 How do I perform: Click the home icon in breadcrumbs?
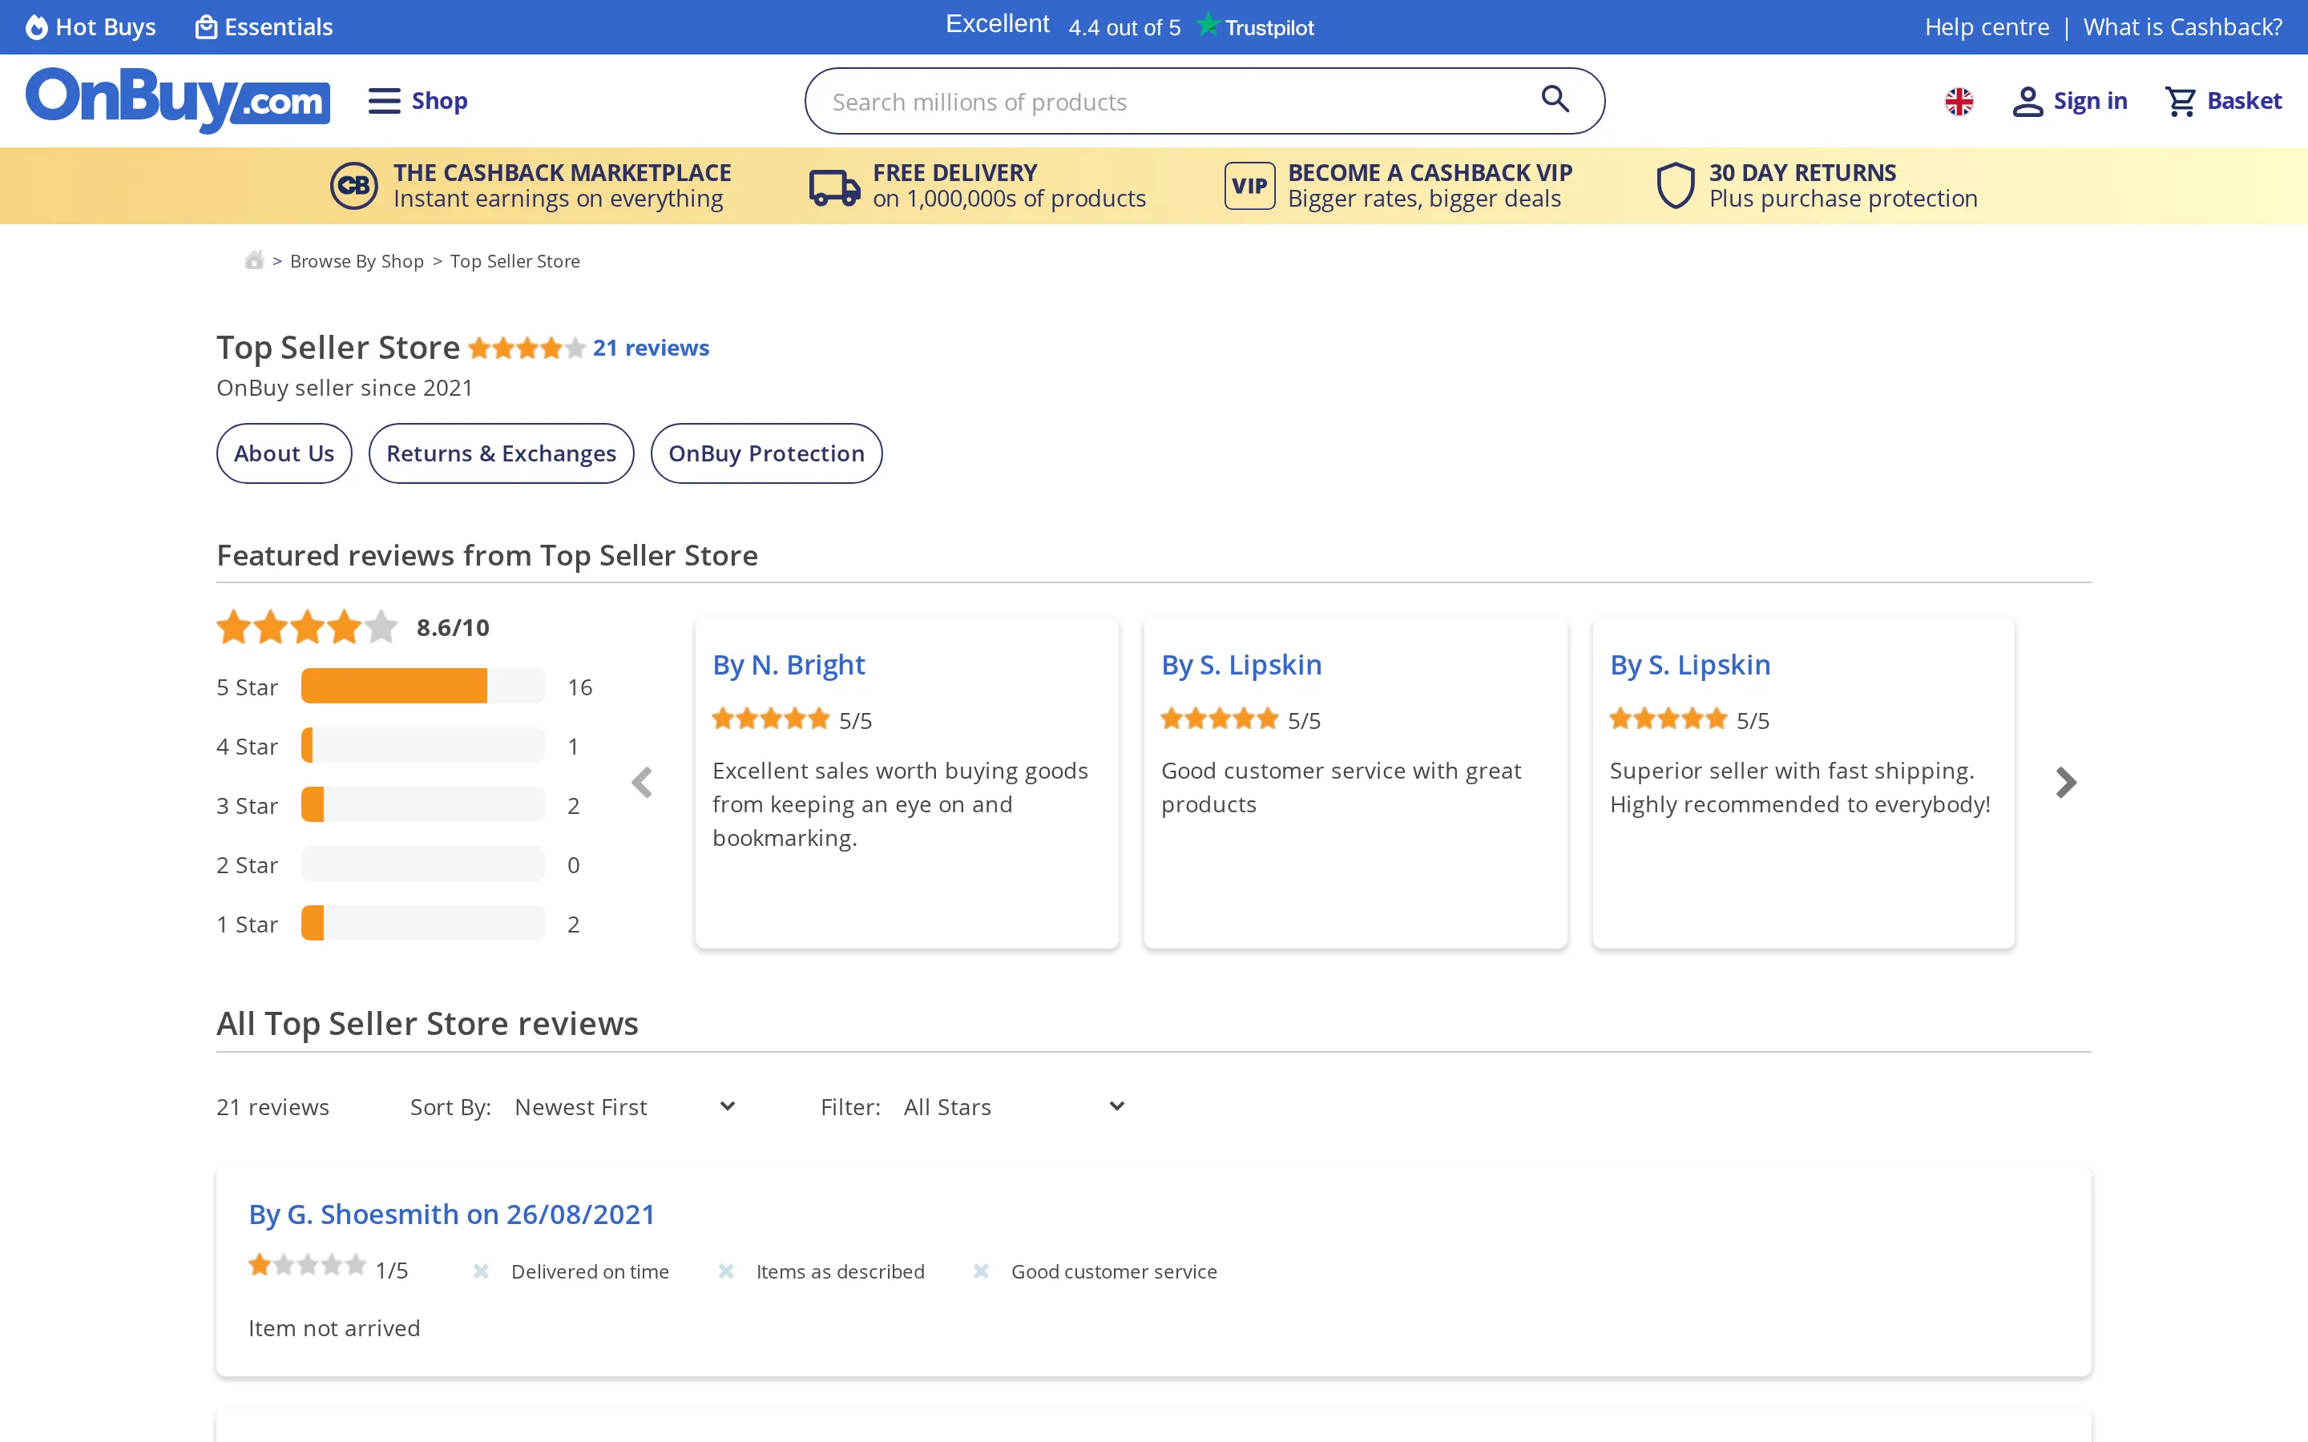coord(254,260)
